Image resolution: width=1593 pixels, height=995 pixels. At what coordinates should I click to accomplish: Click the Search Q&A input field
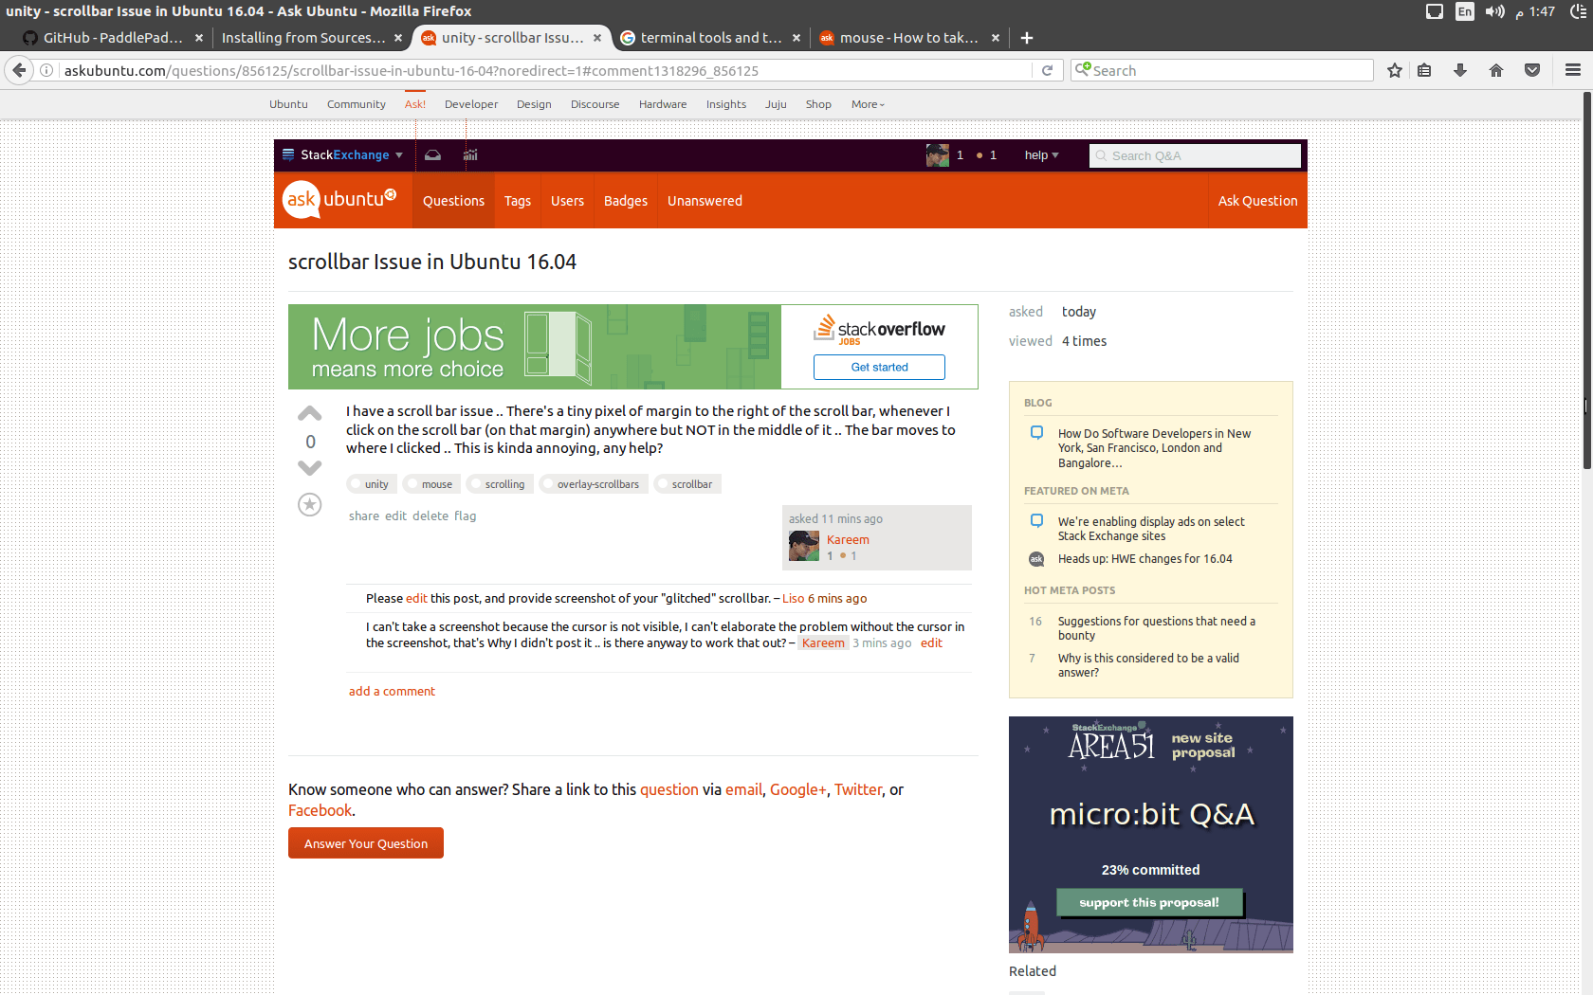1195,154
